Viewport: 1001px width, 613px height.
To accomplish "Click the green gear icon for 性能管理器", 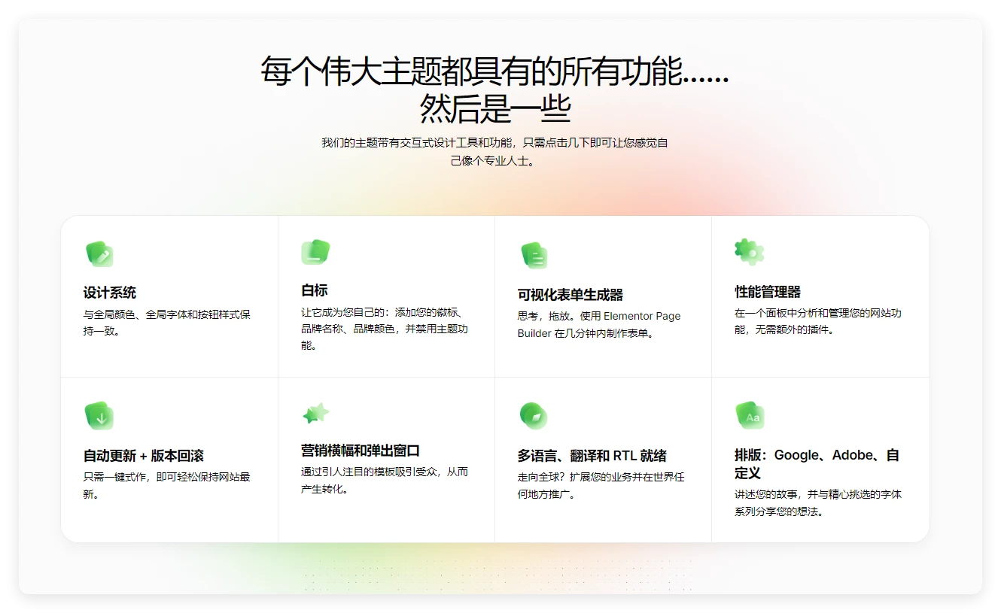I will point(749,252).
